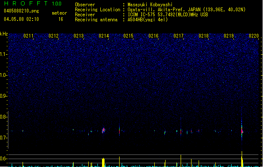The width and height of the screenshot is (263, 167).
Task: Click the Receiver field label
Action: click(85, 15)
